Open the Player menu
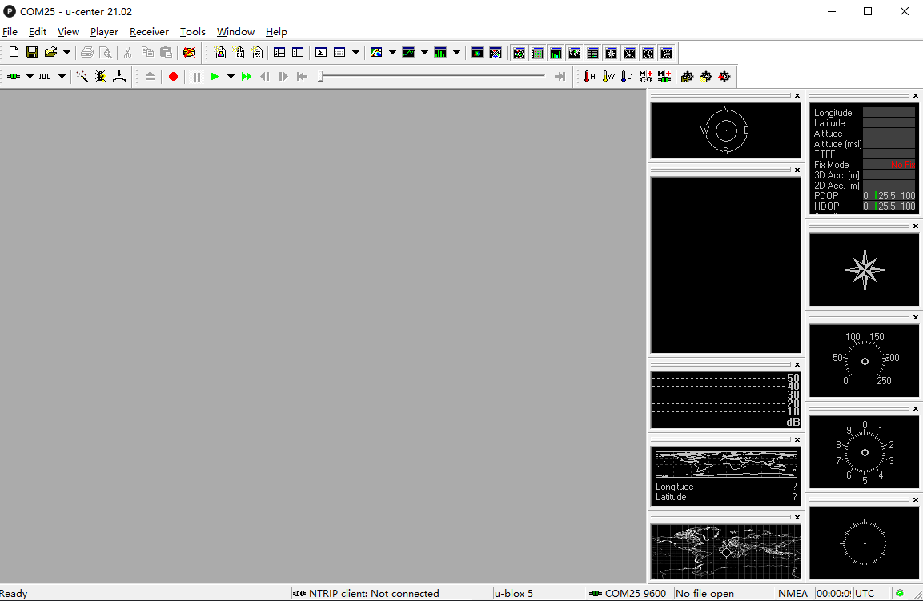Viewport: 923px width, 601px height. [x=104, y=32]
